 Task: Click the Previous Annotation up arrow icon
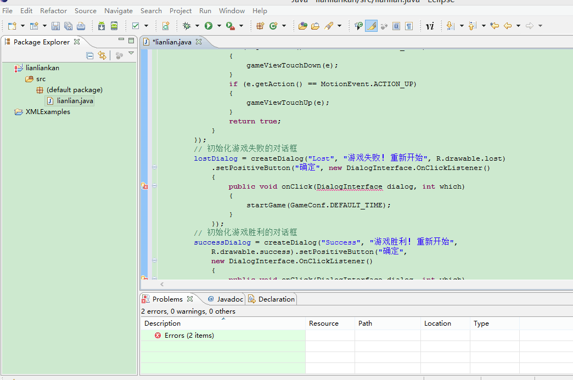tap(473, 26)
